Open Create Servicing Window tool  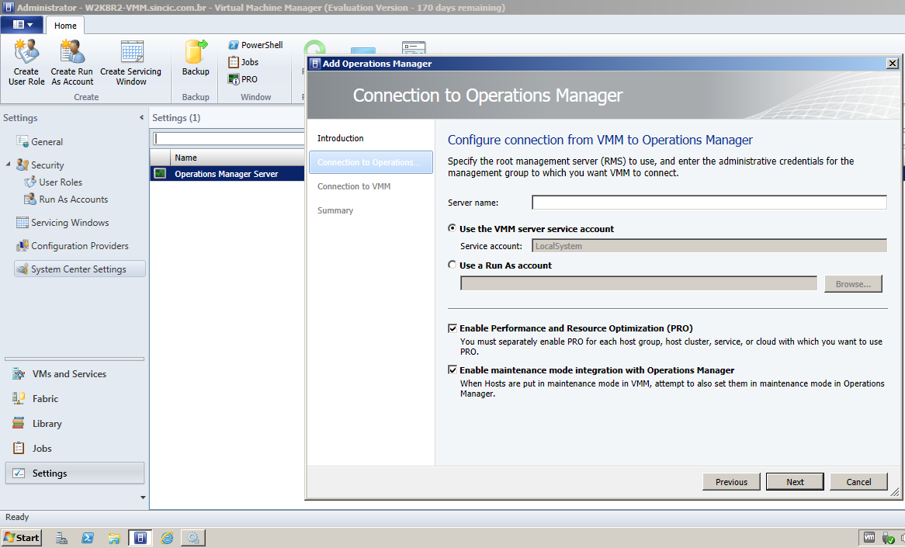pos(131,62)
